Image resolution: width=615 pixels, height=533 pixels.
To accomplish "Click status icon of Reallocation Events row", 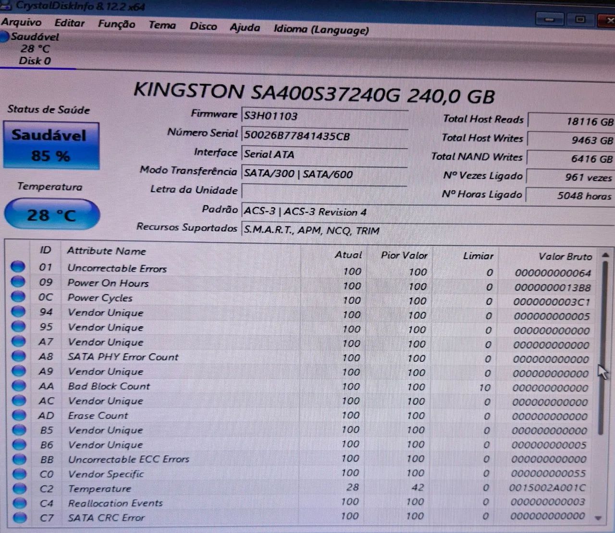I will tap(20, 503).
